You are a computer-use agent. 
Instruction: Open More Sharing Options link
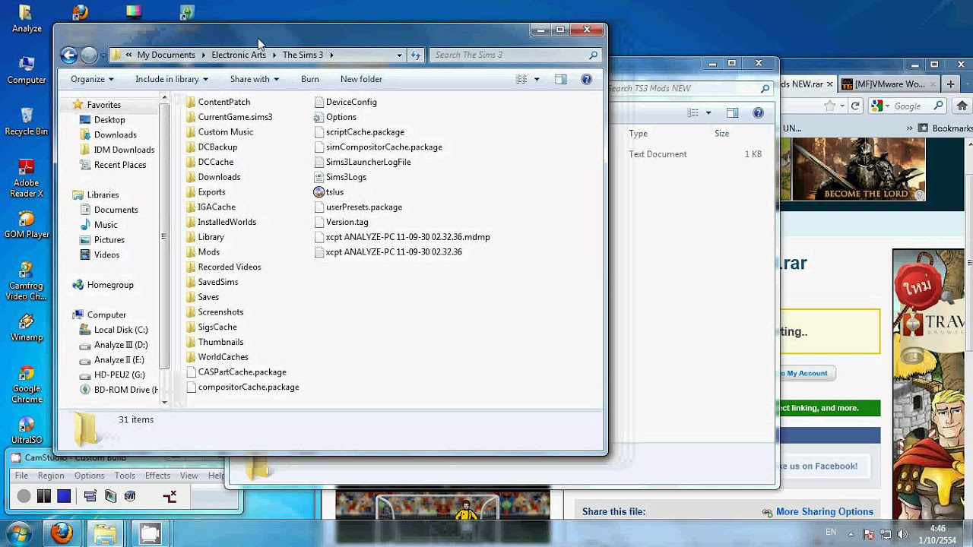point(824,512)
